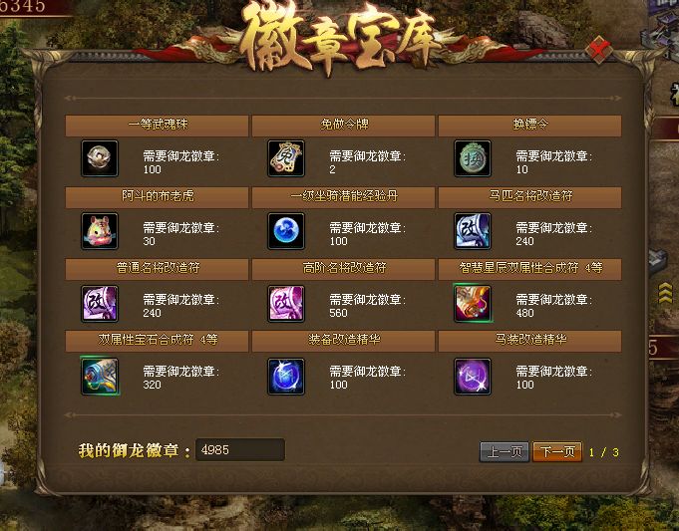Click the 智慧星辰双属性合成符 icon
Viewport: 679px width, 531px height.
[472, 304]
